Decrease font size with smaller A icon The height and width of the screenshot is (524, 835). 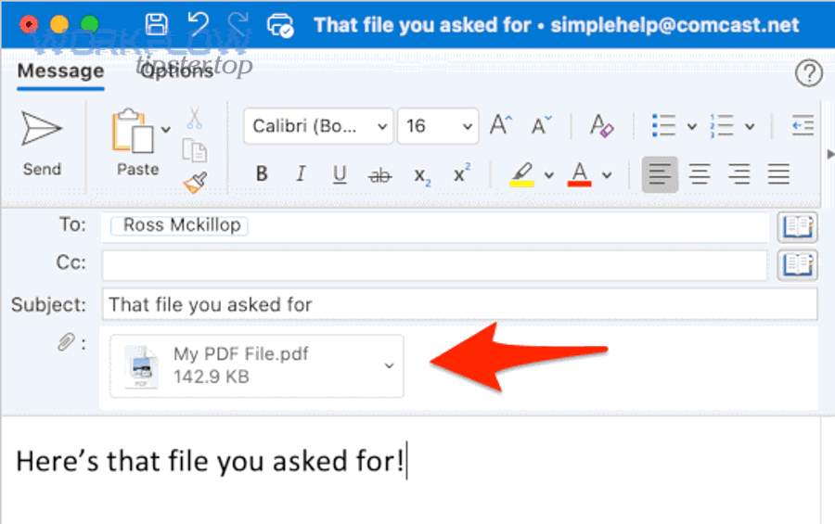tap(542, 126)
